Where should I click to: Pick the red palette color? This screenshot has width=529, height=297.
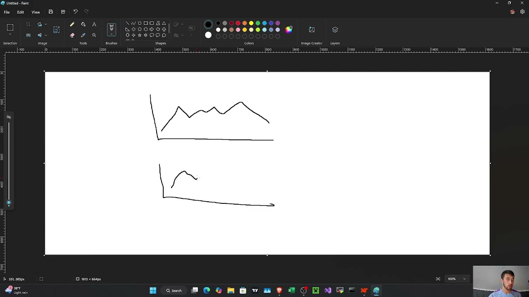tap(238, 23)
